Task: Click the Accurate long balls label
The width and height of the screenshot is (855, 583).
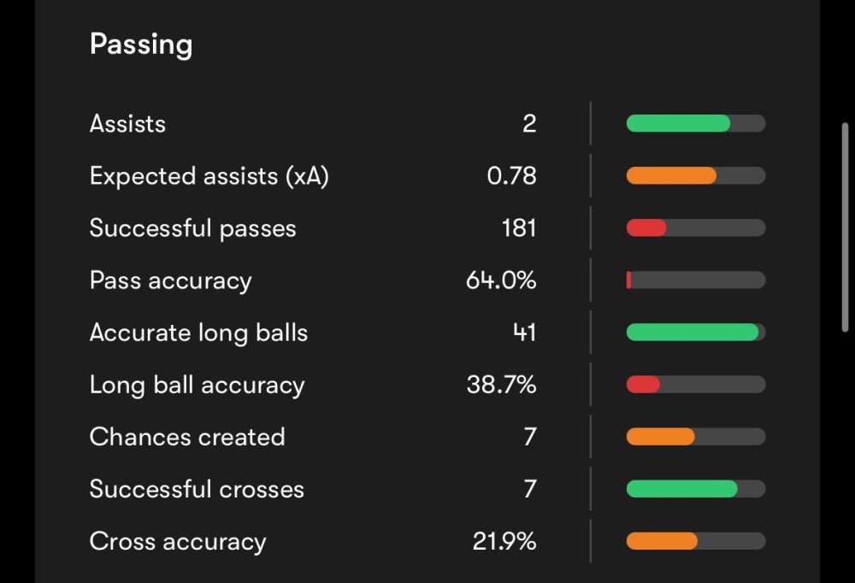Action: coord(198,333)
